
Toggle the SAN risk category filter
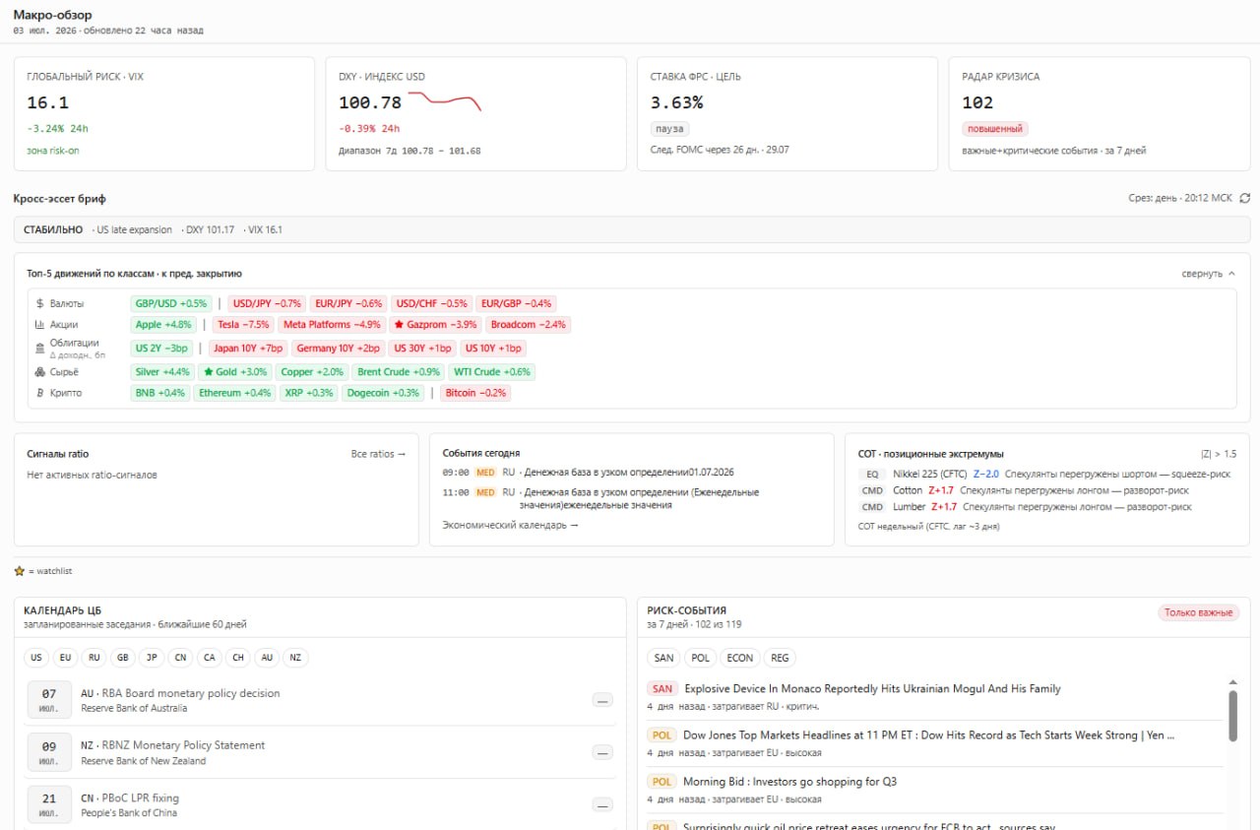(664, 658)
